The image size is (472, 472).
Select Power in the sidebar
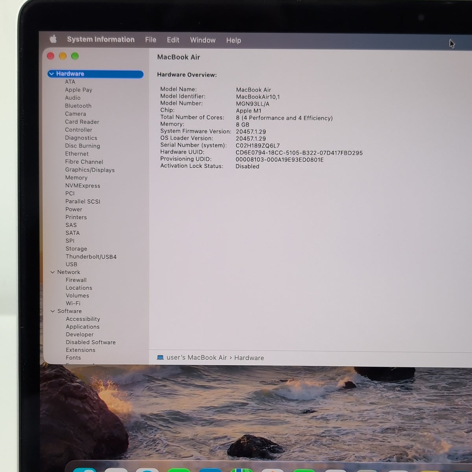(x=74, y=209)
